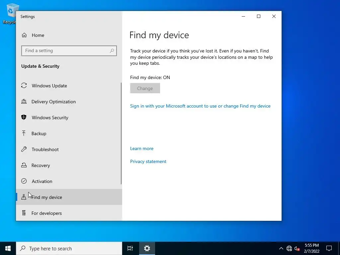The width and height of the screenshot is (340, 255).
Task: Click the Update & Security section heading
Action: [40, 66]
